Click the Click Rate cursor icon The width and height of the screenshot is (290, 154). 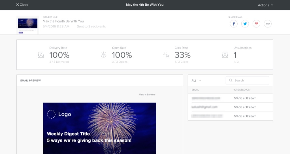(166, 55)
